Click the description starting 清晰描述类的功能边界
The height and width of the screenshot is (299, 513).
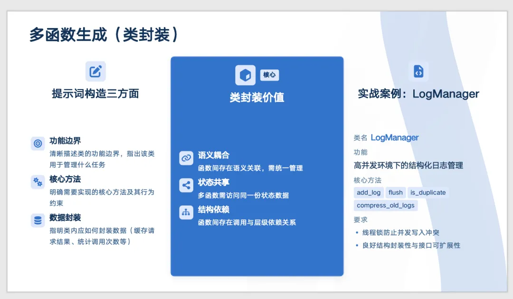(x=102, y=159)
